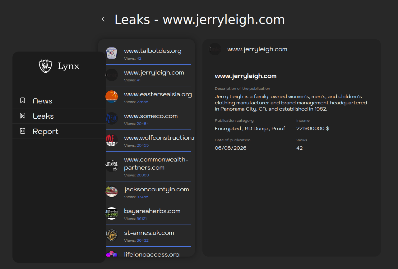This screenshot has width=398, height=269.
Task: Click the lifelongaccess.org logo
Action: (x=112, y=254)
